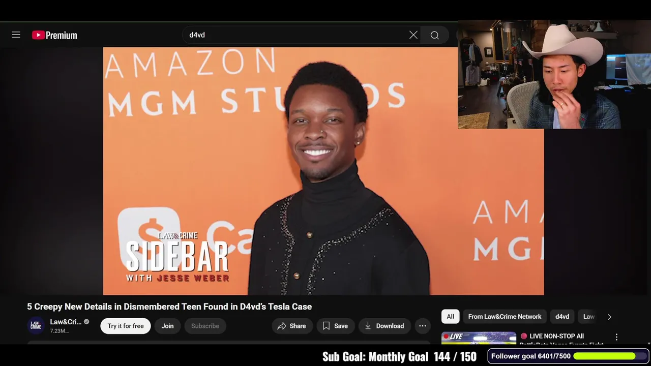Click the magnifier search button
This screenshot has height=366, width=651.
pos(435,35)
